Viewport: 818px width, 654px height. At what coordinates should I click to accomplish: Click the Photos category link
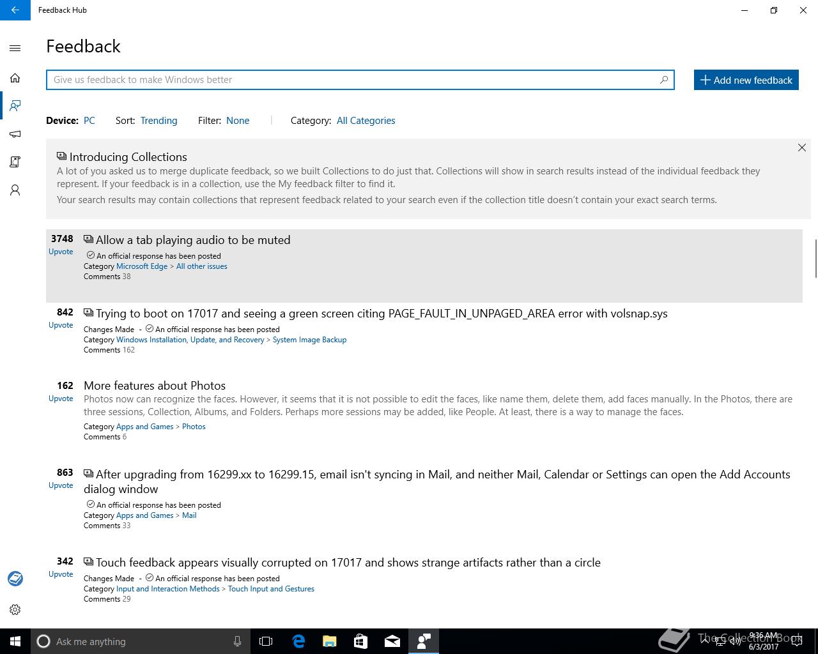(194, 427)
